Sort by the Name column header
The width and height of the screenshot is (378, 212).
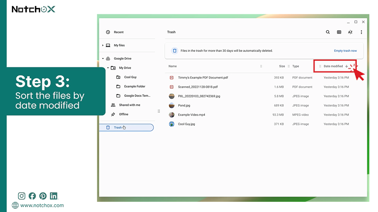click(x=173, y=66)
